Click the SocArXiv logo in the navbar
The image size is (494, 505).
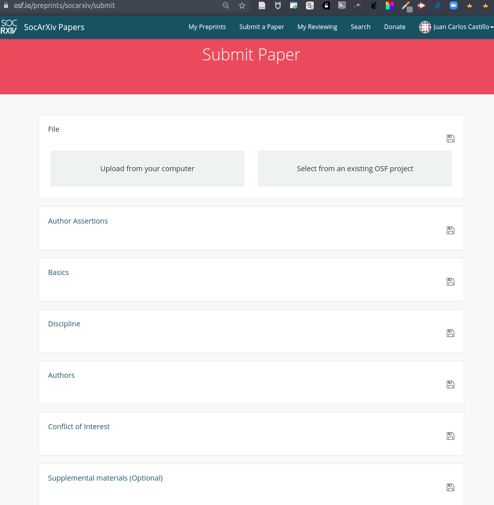[x=9, y=27]
